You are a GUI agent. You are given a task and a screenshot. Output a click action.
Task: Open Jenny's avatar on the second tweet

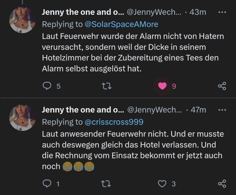(22, 118)
